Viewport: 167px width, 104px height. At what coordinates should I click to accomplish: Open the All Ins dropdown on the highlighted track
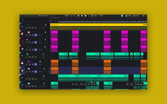pos(42,72)
